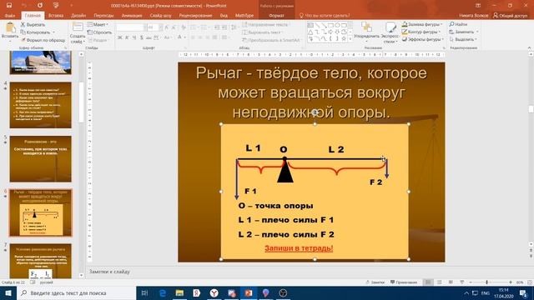Reset the slide layout with Сбросить
This screenshot has height=300, width=534.
point(99,32)
